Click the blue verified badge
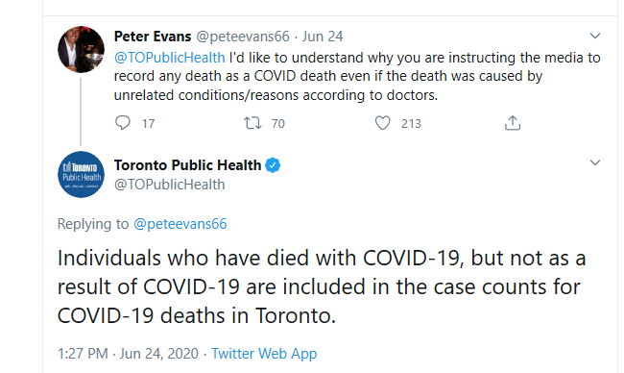624x373 pixels. click(273, 165)
